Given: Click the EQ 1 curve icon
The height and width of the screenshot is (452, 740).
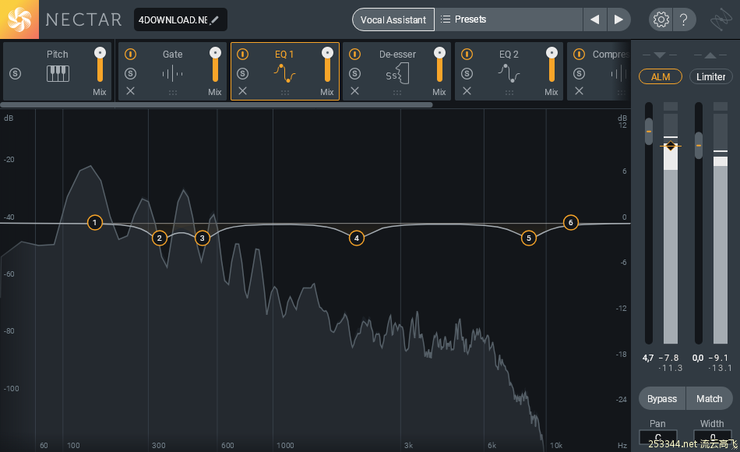Looking at the screenshot, I should 284,73.
